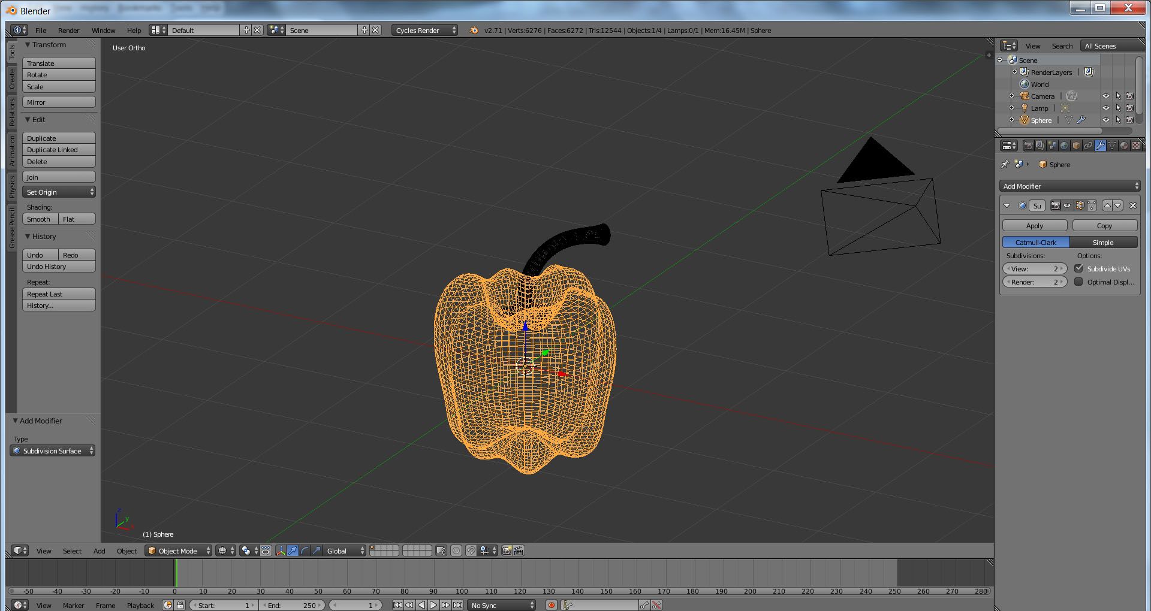
Task: Open the Global orientation dropdown
Action: [x=344, y=550]
